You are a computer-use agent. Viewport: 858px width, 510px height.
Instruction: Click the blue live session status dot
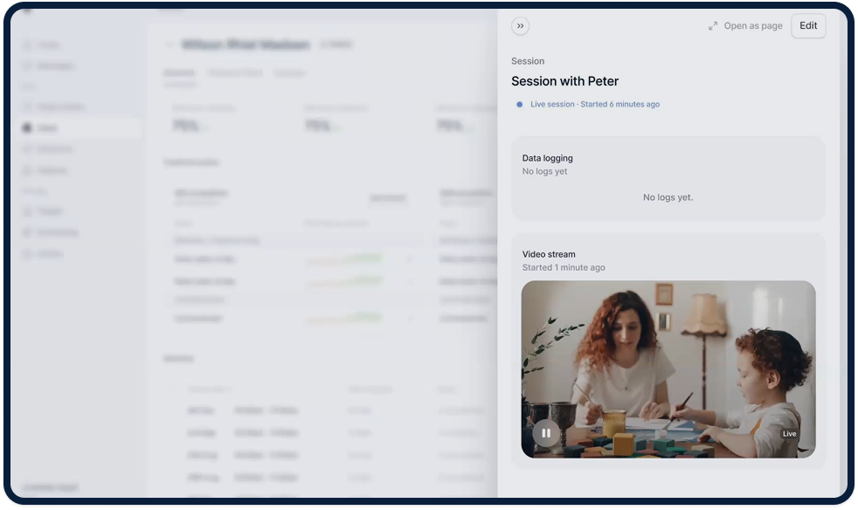tap(520, 104)
